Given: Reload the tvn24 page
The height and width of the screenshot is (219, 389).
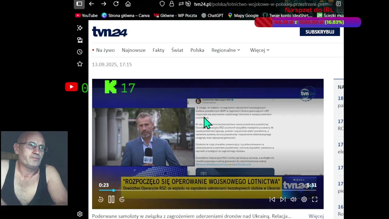Looking at the screenshot, I should tap(116, 4).
